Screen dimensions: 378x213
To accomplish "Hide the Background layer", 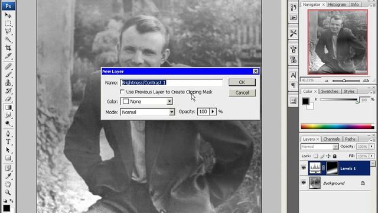I will [304, 183].
